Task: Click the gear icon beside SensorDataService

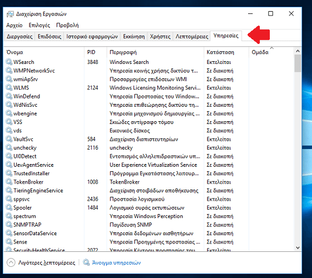Action: point(9,234)
